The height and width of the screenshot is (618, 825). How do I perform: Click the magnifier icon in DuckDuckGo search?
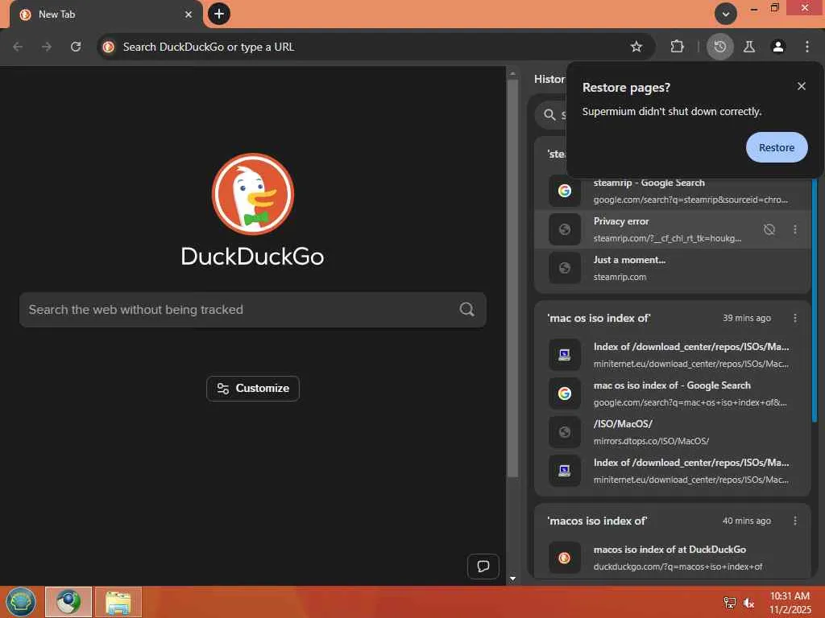click(x=466, y=310)
